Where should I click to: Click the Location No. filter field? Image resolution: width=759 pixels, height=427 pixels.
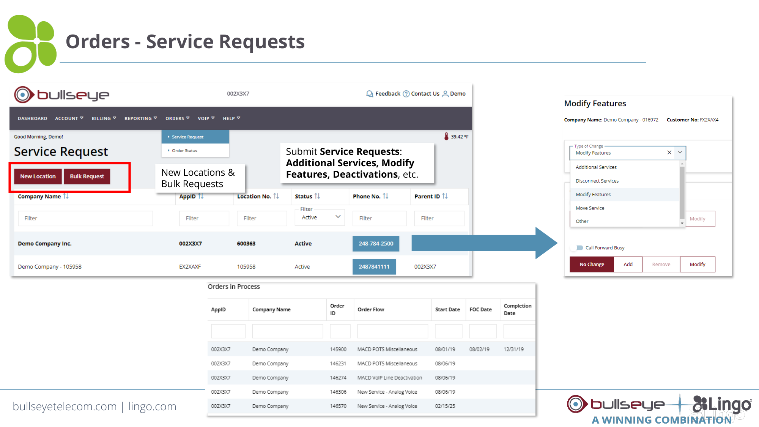[262, 219]
